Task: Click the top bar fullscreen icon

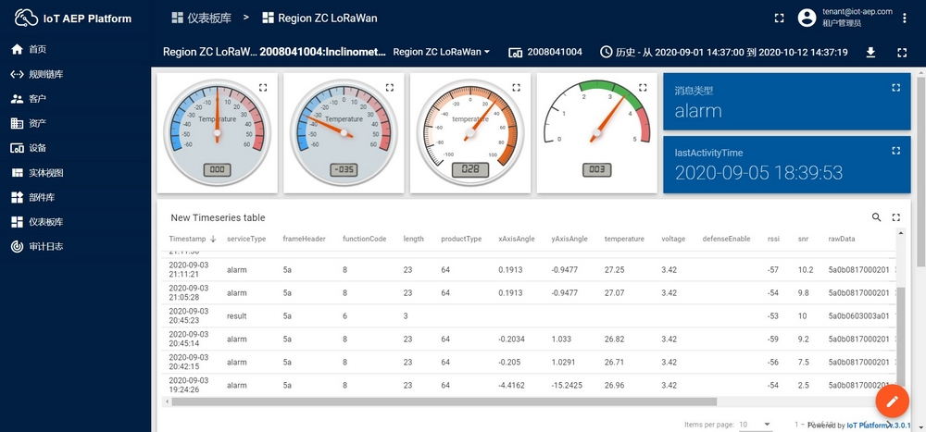Action: pos(779,18)
